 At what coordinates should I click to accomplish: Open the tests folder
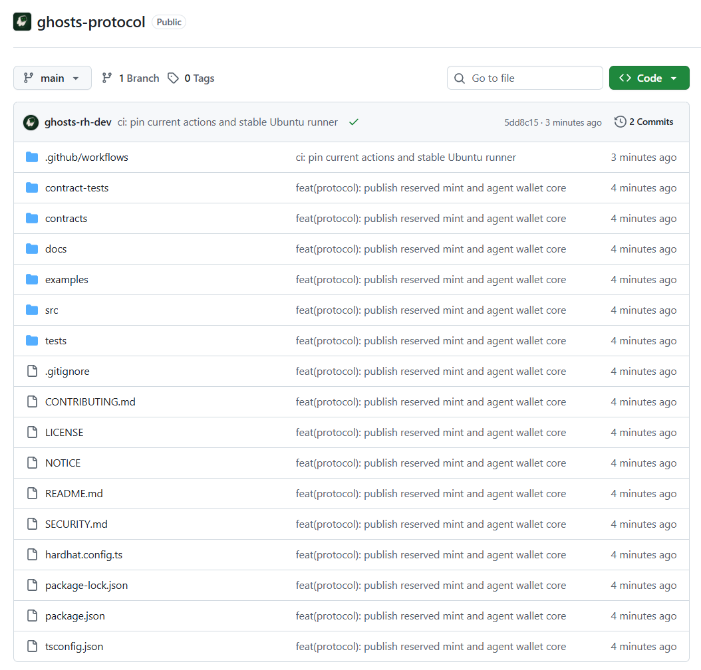[x=56, y=341]
